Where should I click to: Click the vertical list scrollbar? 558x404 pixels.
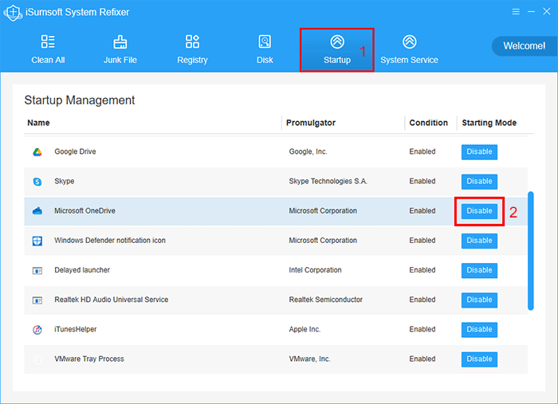point(531,251)
